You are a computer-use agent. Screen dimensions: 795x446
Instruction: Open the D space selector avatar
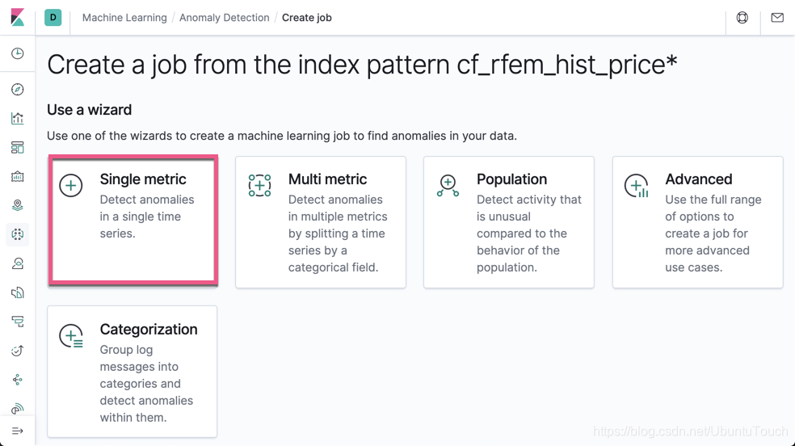pyautogui.click(x=53, y=17)
